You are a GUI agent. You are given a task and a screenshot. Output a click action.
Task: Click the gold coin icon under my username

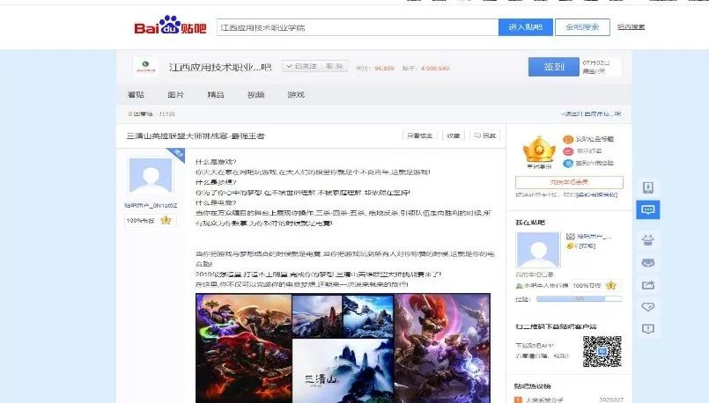570,246
